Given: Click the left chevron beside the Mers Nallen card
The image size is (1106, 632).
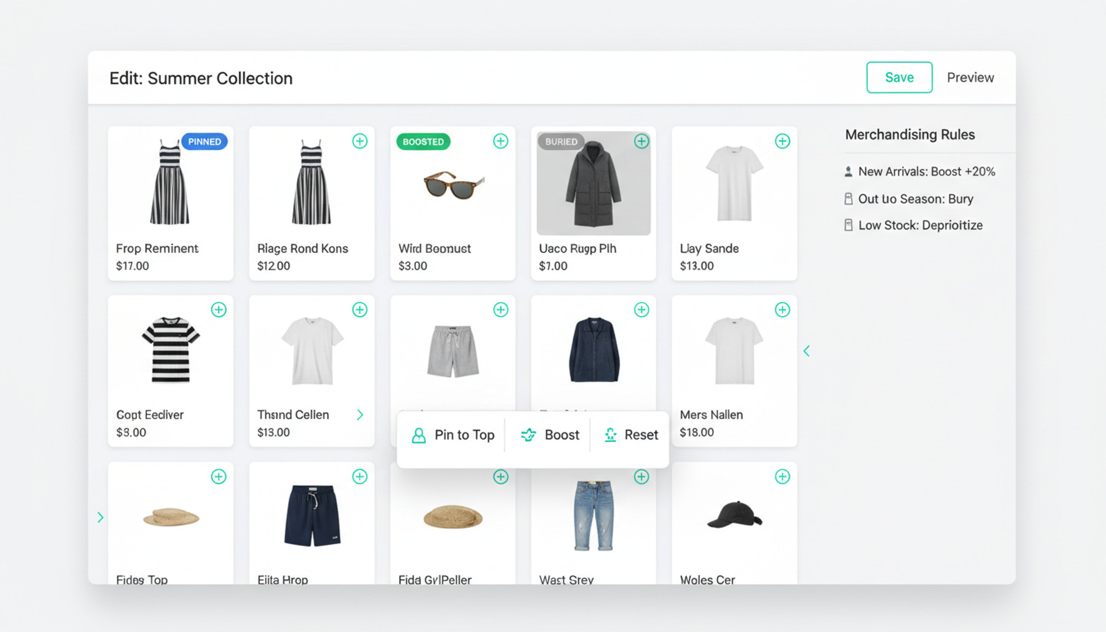Looking at the screenshot, I should click(807, 351).
